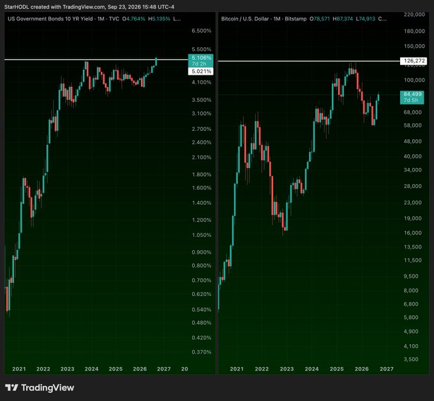Click the 100,000 level on Bitcoin price axis
Screen dimensions: 434x401
pos(414,80)
